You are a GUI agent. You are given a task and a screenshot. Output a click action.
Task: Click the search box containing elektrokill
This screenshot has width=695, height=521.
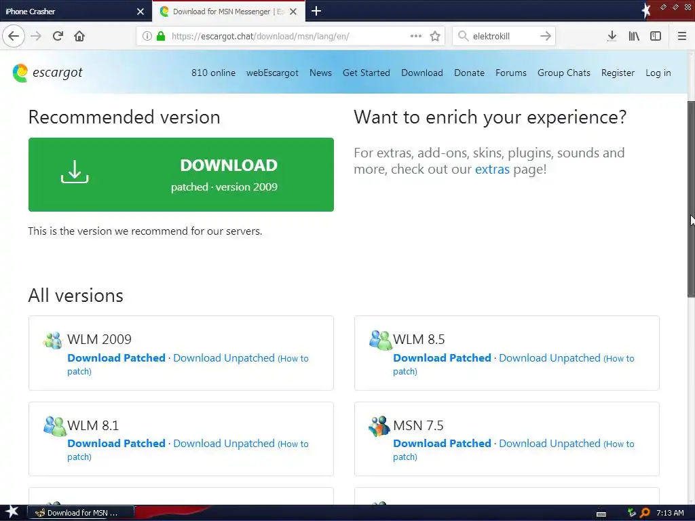[x=504, y=36]
